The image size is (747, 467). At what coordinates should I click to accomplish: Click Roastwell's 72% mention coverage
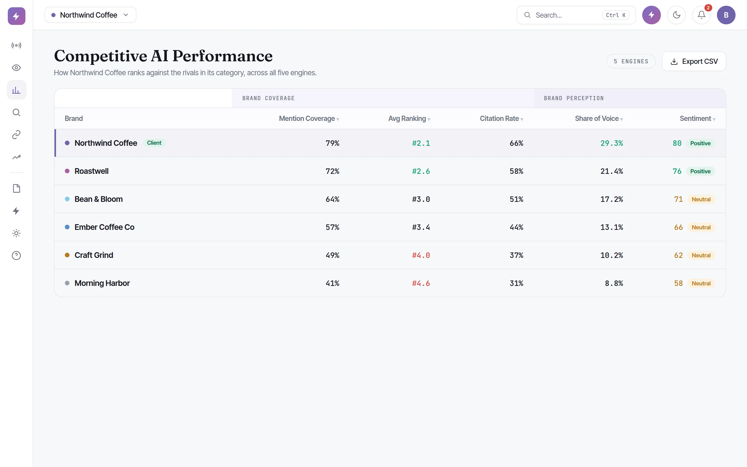(x=332, y=171)
